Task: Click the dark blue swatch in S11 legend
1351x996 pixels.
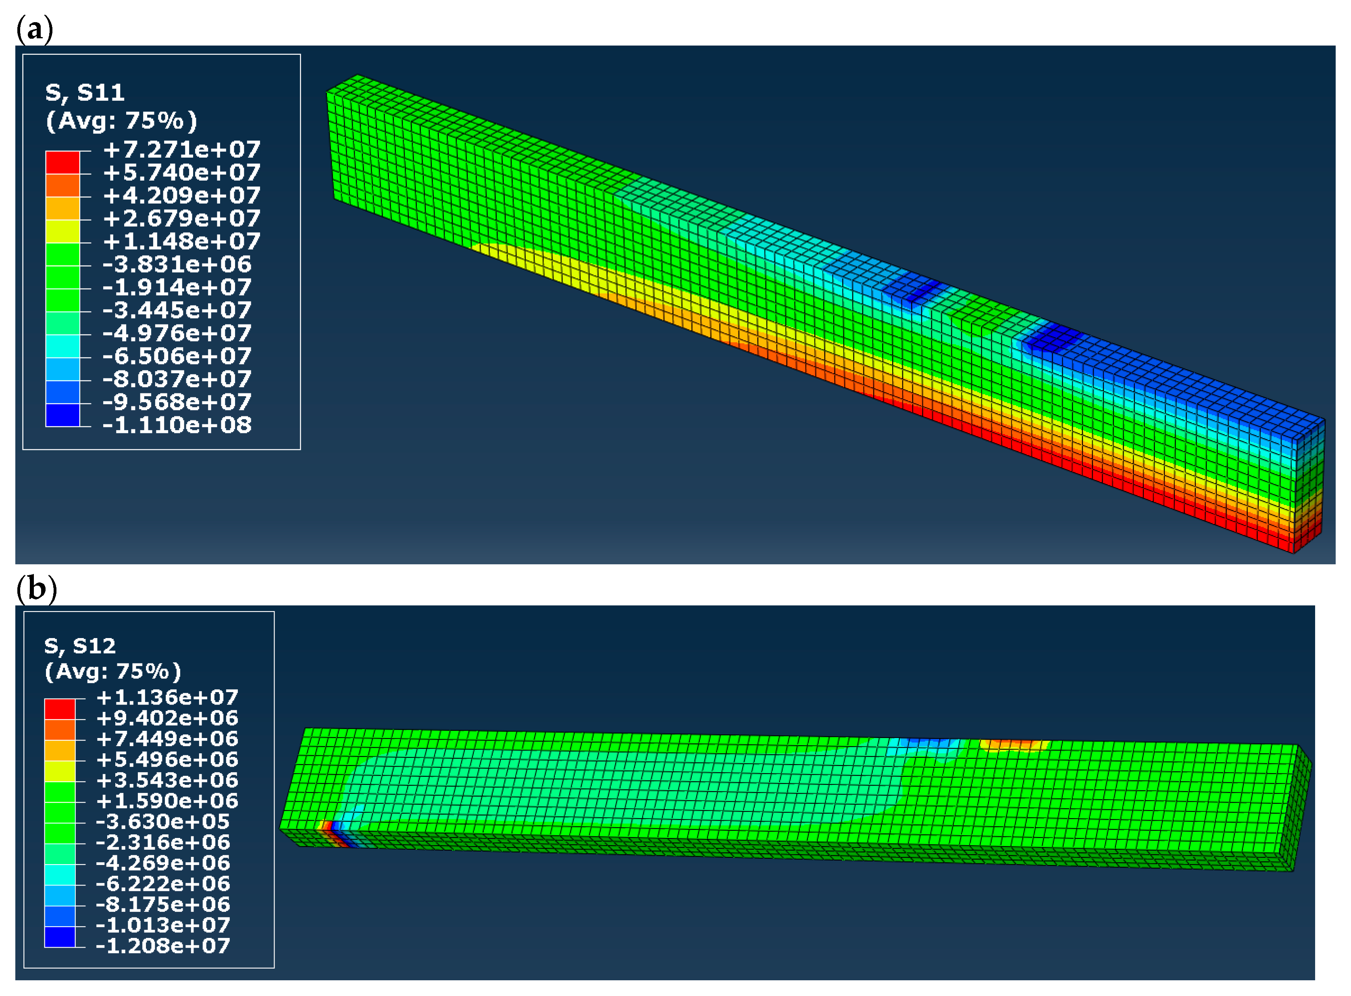Action: tap(63, 415)
